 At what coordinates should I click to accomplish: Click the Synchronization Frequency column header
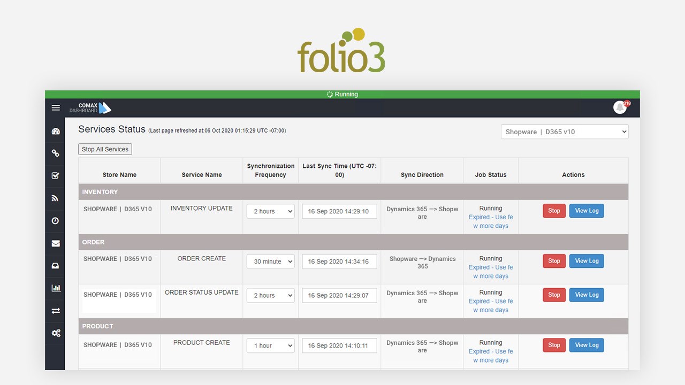271,171
